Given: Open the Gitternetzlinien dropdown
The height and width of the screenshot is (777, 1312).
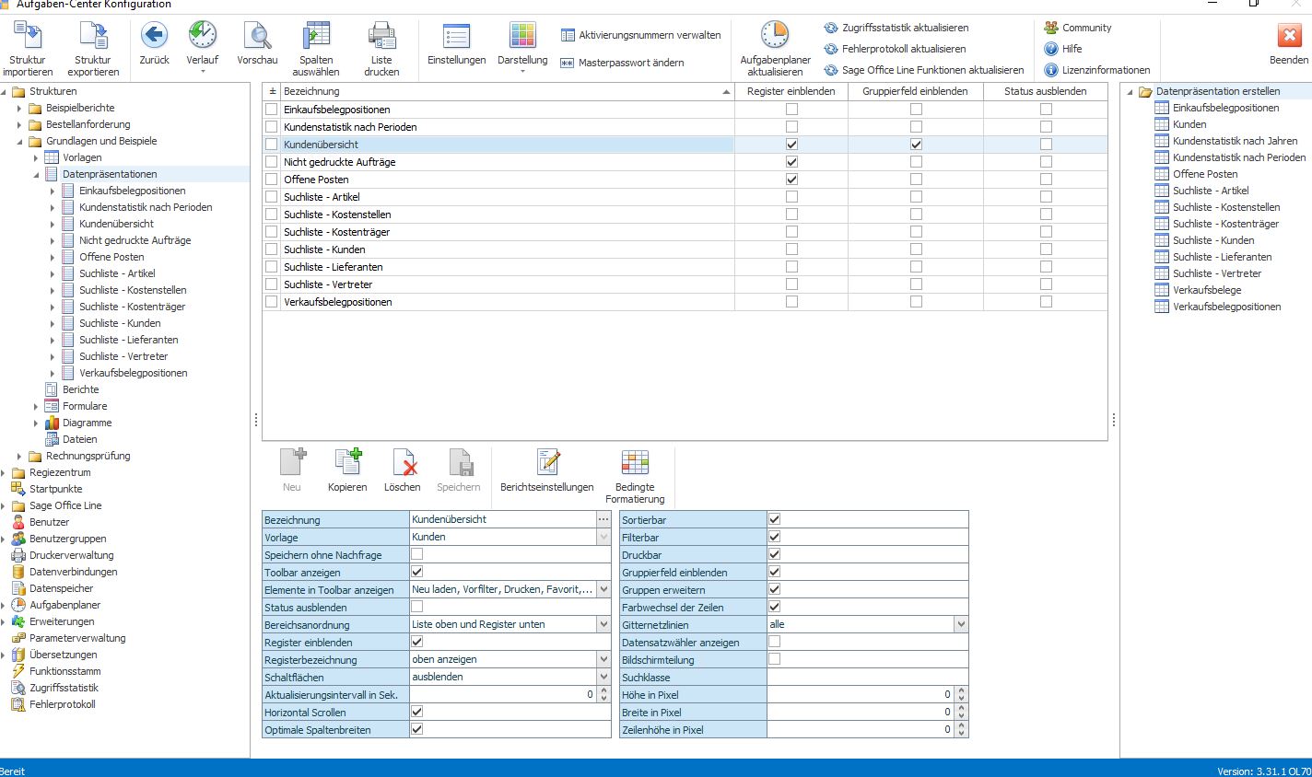Looking at the screenshot, I should click(x=961, y=624).
